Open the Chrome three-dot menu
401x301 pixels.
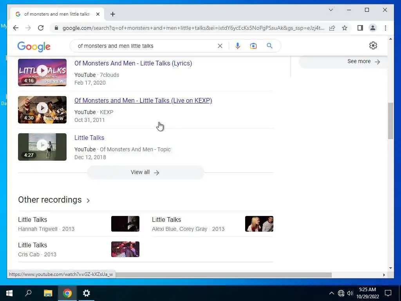click(x=385, y=28)
